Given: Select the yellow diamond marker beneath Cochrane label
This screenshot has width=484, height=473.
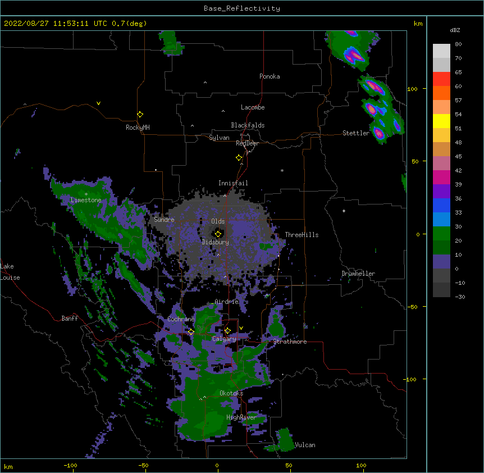Looking at the screenshot, I should [191, 331].
